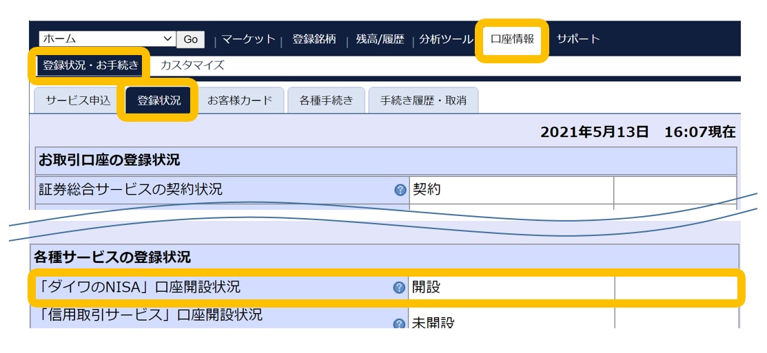Click the 開設 status cell for NISA
The image size is (767, 353).
pos(510,288)
